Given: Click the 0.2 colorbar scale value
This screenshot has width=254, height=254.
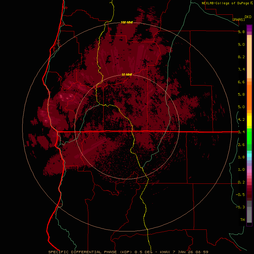Looking at the screenshot, I should [241, 182].
